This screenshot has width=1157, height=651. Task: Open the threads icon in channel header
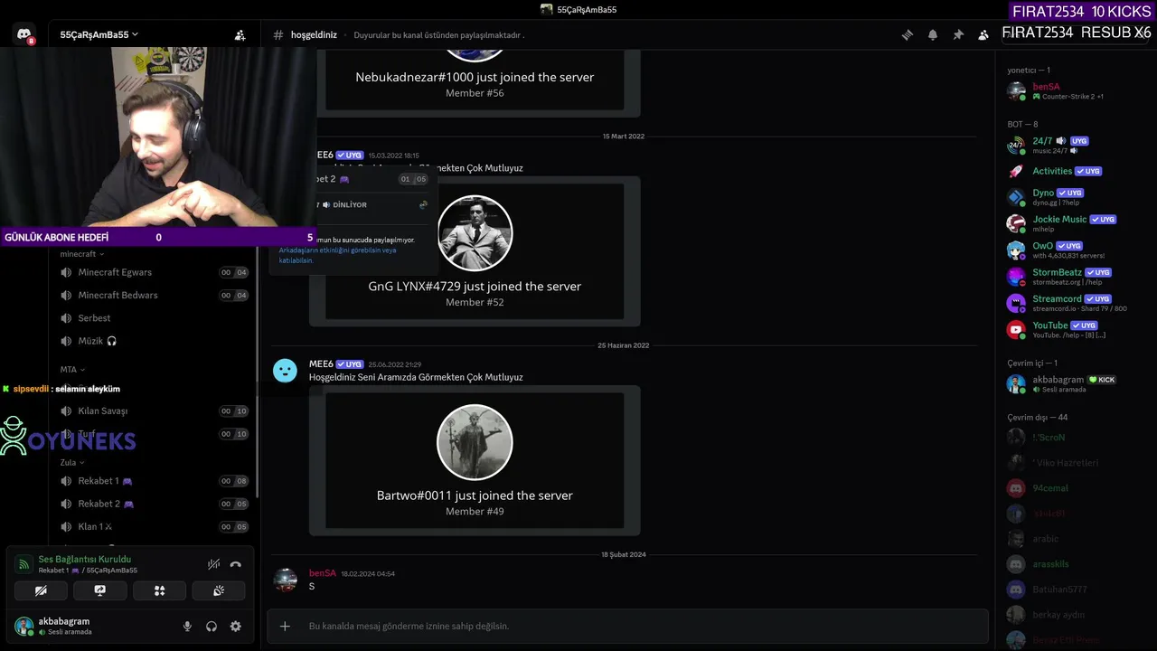click(x=908, y=35)
